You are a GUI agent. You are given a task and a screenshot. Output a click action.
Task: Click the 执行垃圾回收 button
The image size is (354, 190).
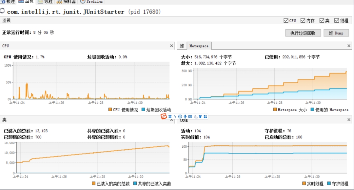point(303,33)
